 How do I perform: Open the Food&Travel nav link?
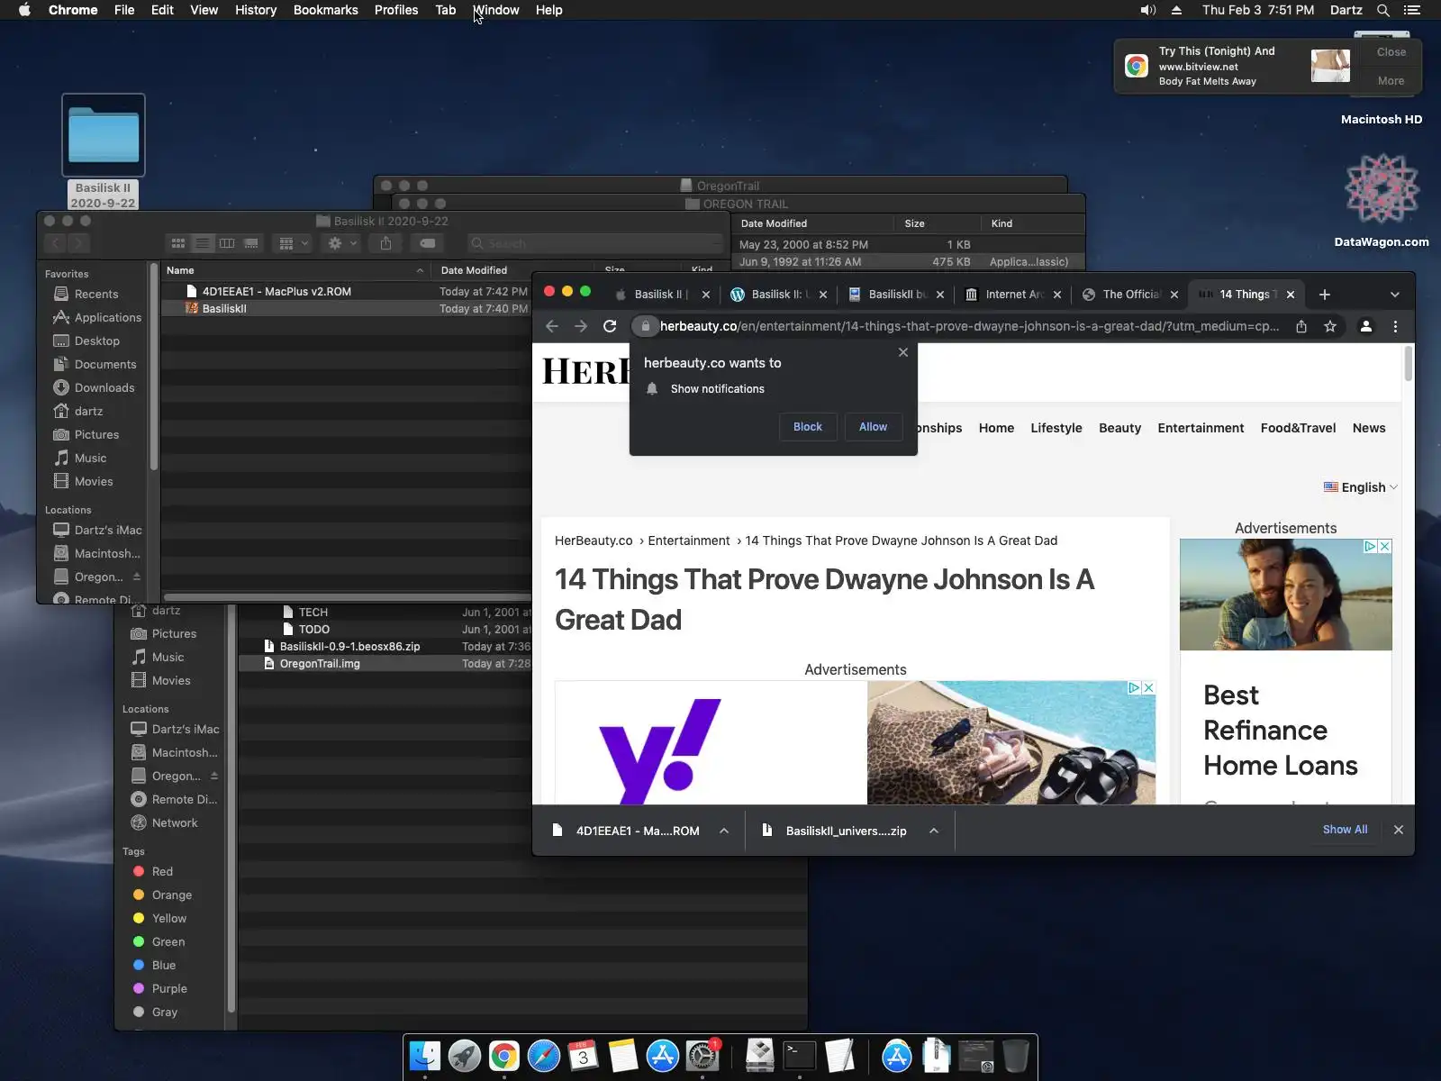[x=1298, y=428]
